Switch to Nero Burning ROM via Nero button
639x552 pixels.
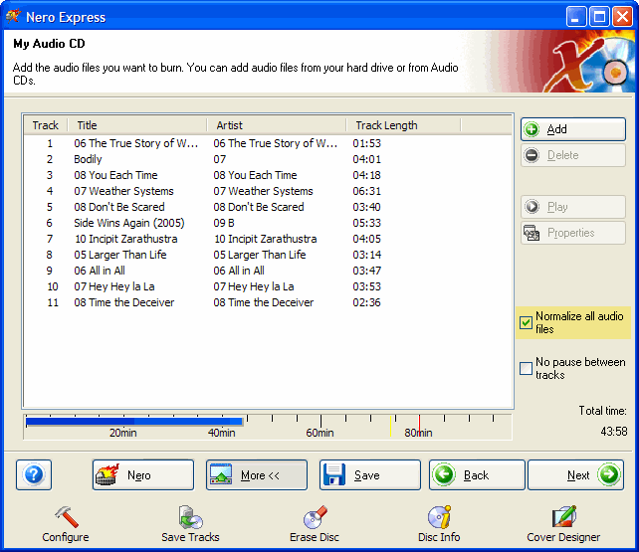(143, 474)
